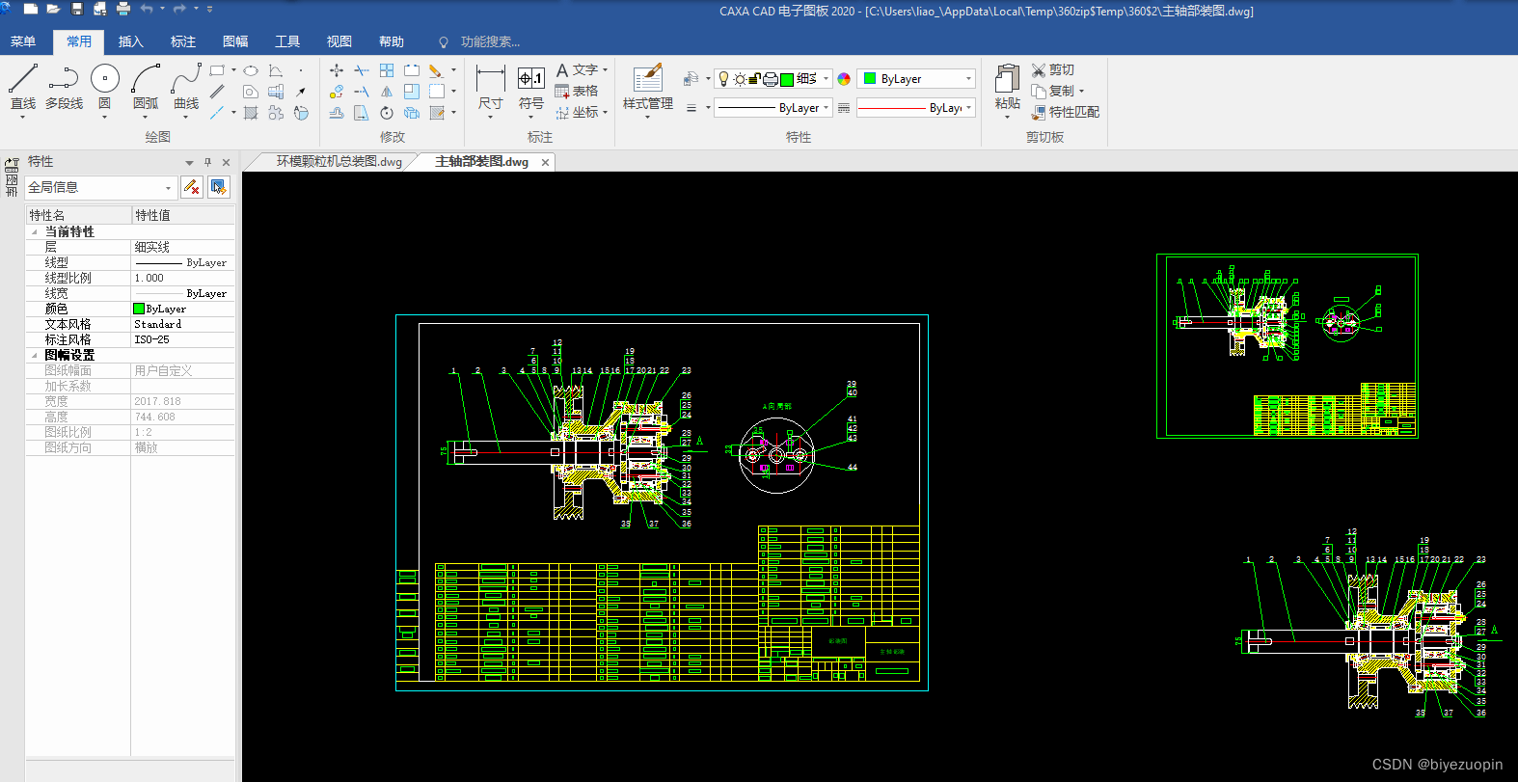Select the gear drawing tool
This screenshot has width=1518, height=782.
click(276, 113)
